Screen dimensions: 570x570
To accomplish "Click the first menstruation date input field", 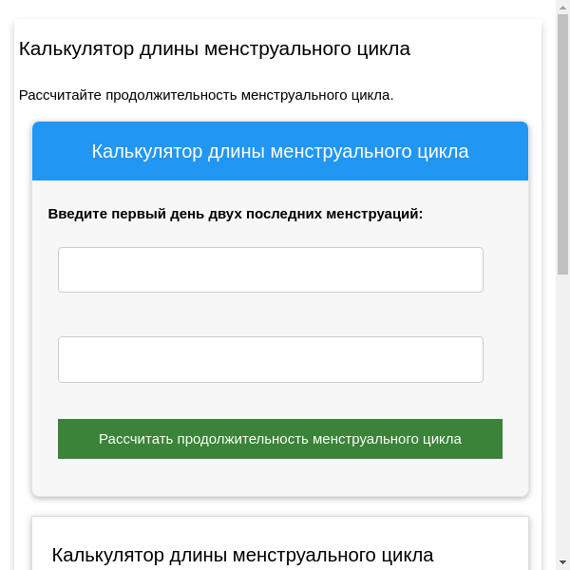I will coord(270,270).
